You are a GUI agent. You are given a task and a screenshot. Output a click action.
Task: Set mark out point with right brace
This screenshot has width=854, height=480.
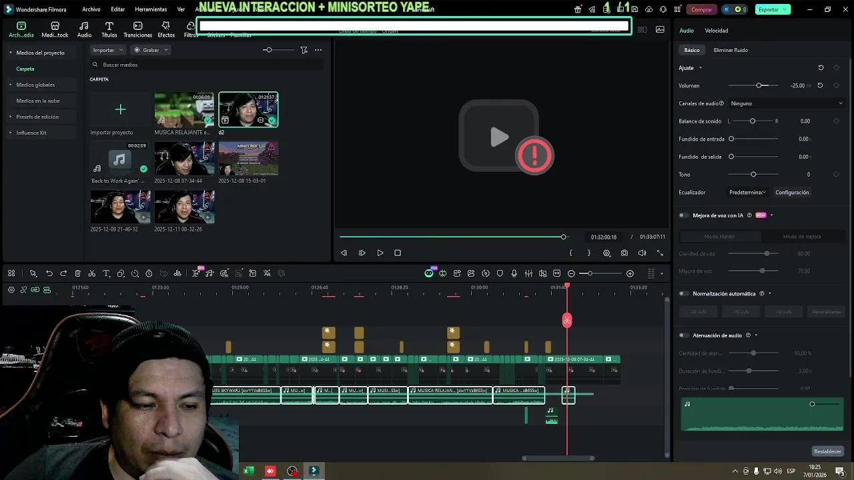[588, 253]
